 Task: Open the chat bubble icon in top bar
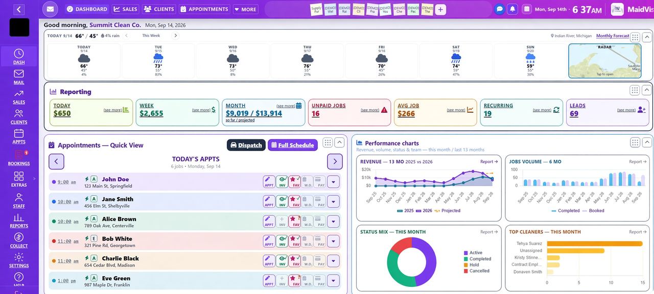[500, 9]
